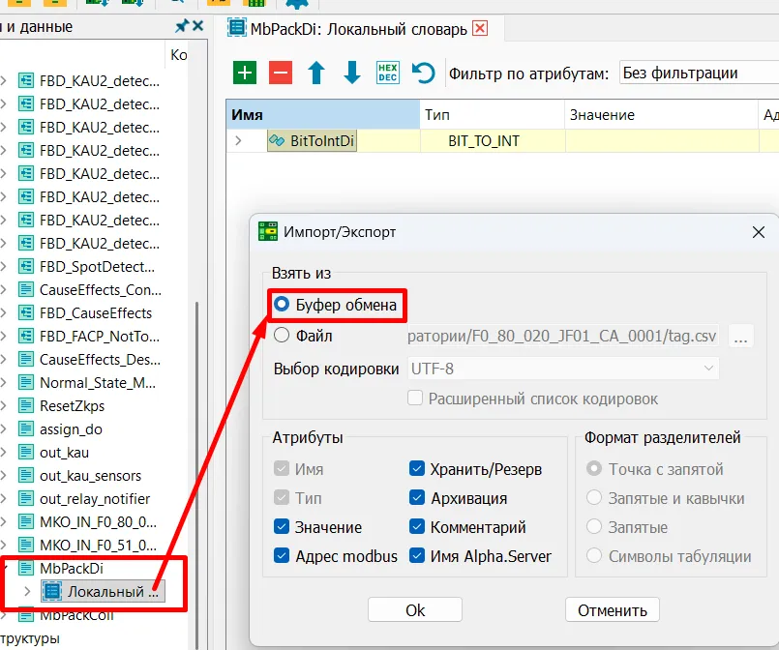Viewport: 779px width, 650px height.
Task: Confirm import with Ok button
Action: click(x=415, y=609)
